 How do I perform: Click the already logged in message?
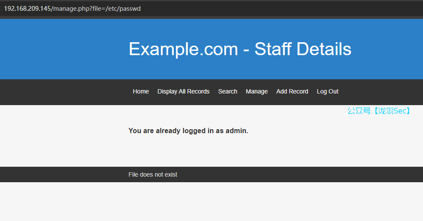click(x=188, y=131)
